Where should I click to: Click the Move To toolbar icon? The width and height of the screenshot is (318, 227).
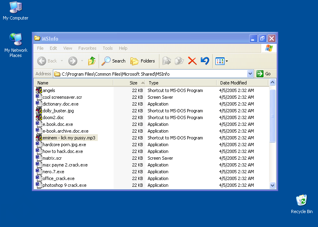pyautogui.click(x=167, y=61)
